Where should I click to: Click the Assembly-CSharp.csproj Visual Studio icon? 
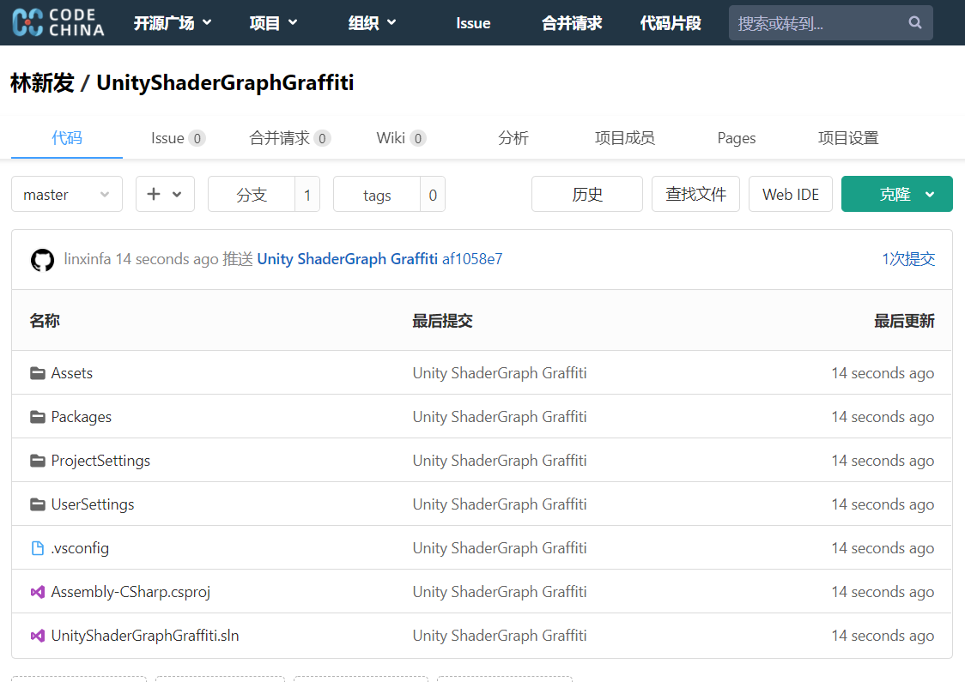[x=38, y=591]
